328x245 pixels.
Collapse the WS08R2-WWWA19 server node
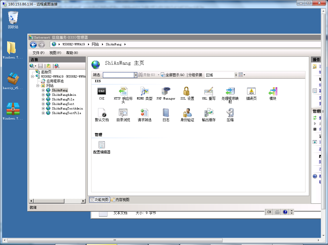[32, 77]
